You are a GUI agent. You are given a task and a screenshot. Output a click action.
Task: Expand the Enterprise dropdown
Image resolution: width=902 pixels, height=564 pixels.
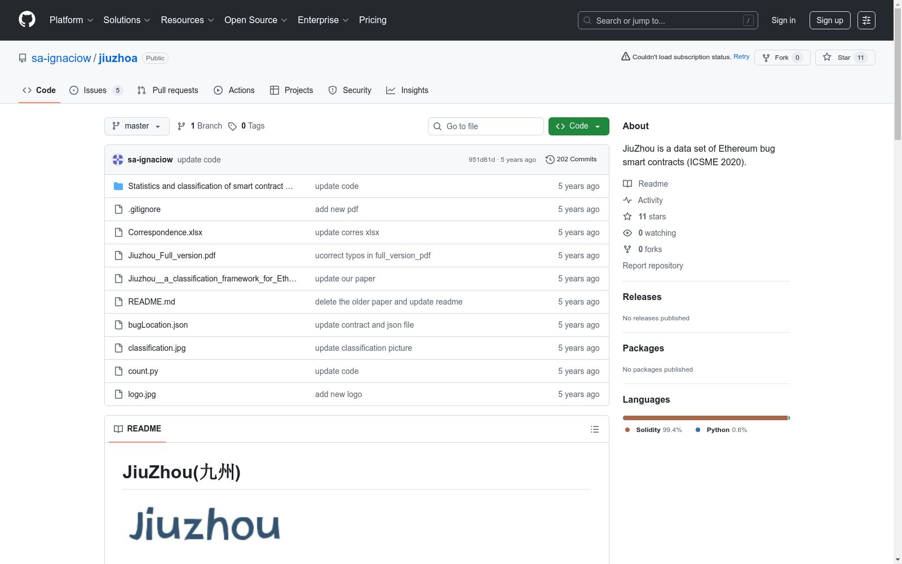[324, 20]
